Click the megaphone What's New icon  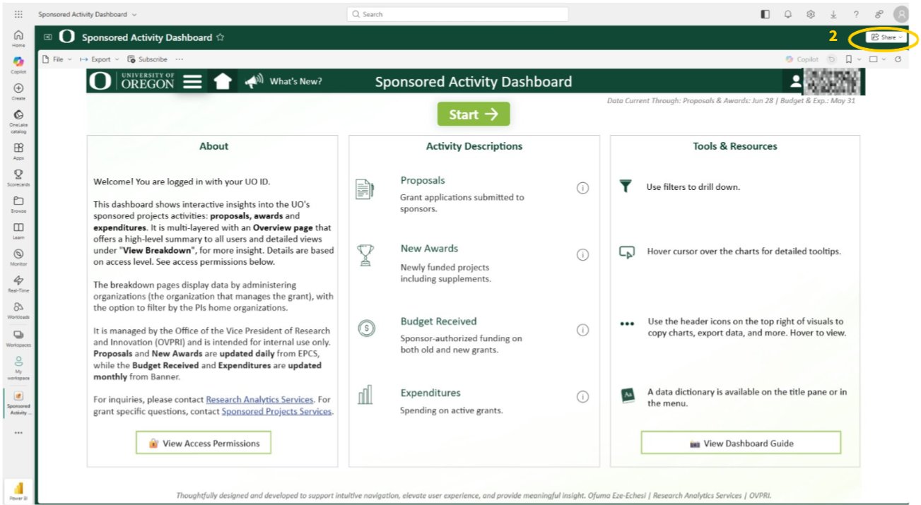254,81
